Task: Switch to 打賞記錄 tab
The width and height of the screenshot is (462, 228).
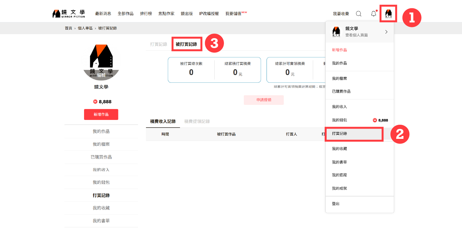Action: [158, 44]
